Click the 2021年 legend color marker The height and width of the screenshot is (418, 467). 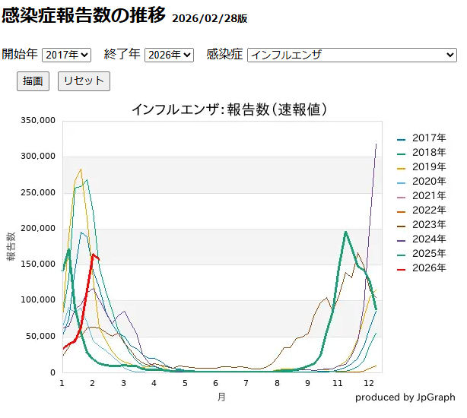(x=402, y=196)
